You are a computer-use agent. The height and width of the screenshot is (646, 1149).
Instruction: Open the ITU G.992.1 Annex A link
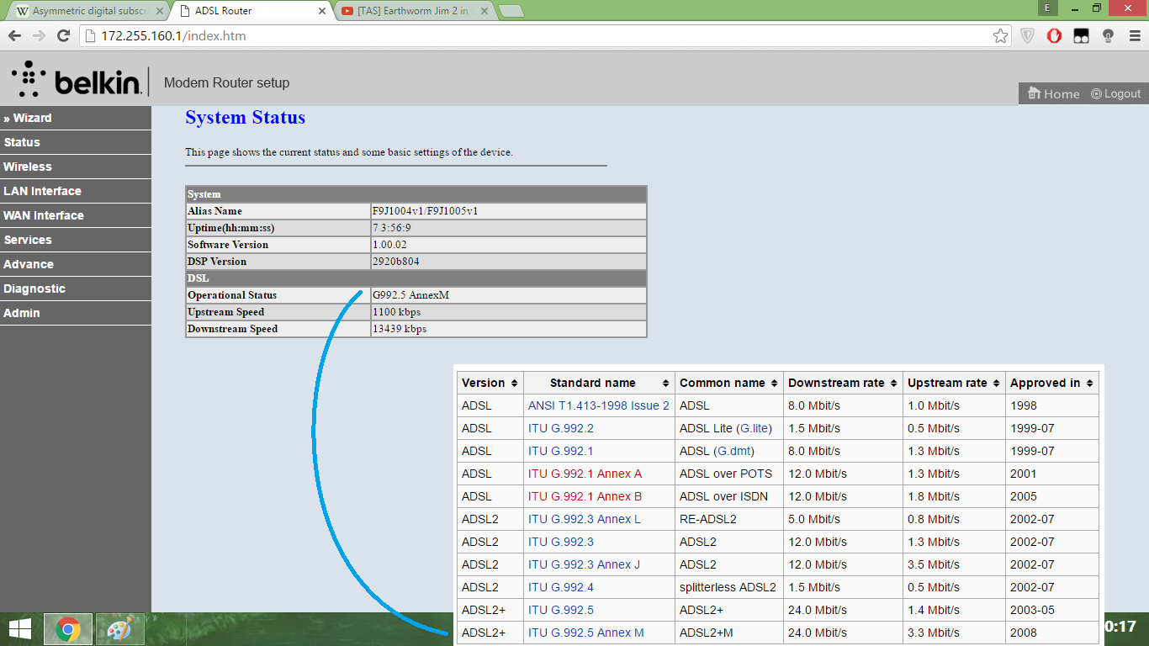coord(585,474)
